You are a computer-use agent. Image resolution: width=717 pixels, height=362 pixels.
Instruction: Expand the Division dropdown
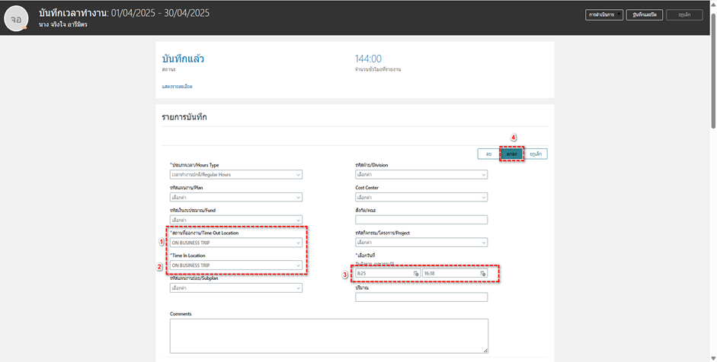(x=421, y=174)
